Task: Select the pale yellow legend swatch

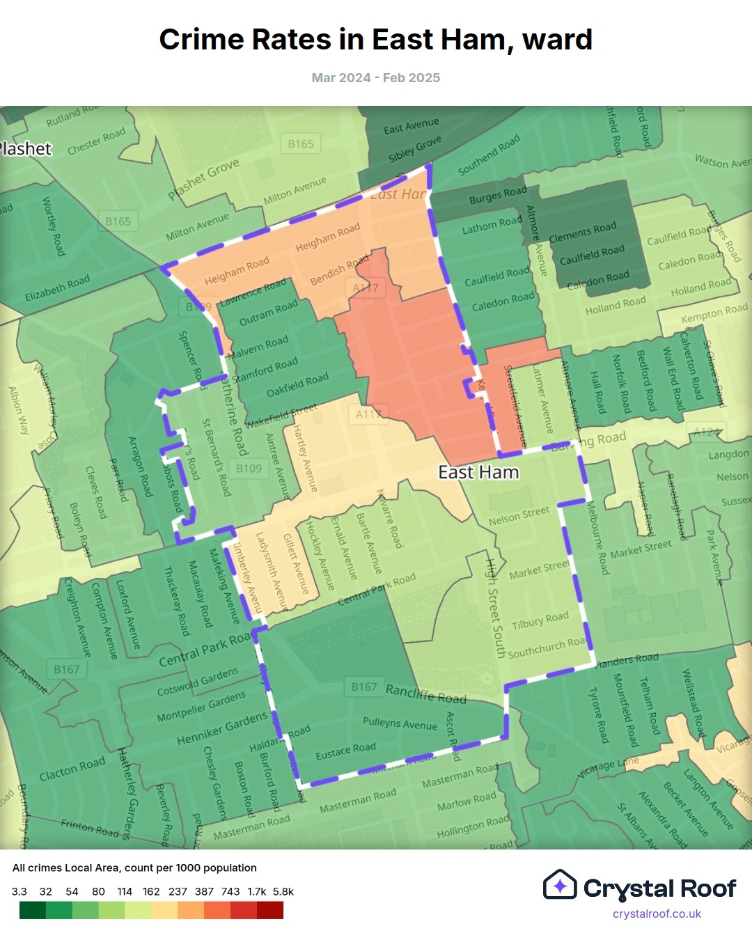Action: coord(164,910)
